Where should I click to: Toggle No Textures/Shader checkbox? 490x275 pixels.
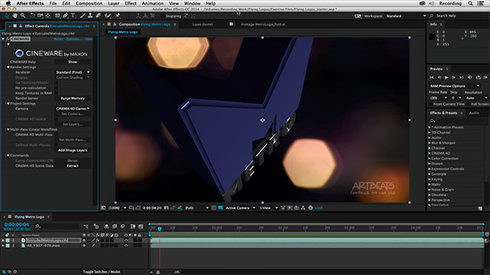(x=56, y=82)
